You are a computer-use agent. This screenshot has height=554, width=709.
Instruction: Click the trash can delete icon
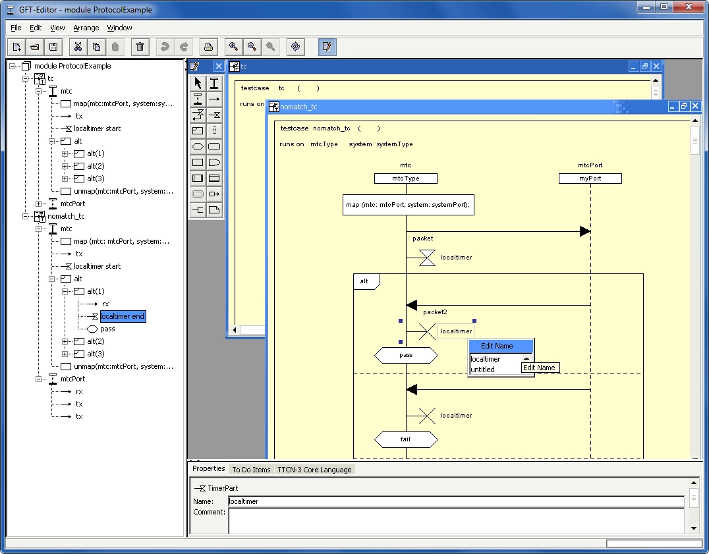click(140, 47)
